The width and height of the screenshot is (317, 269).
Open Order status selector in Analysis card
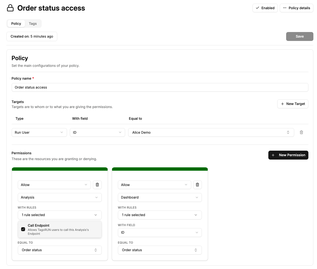tap(60, 250)
